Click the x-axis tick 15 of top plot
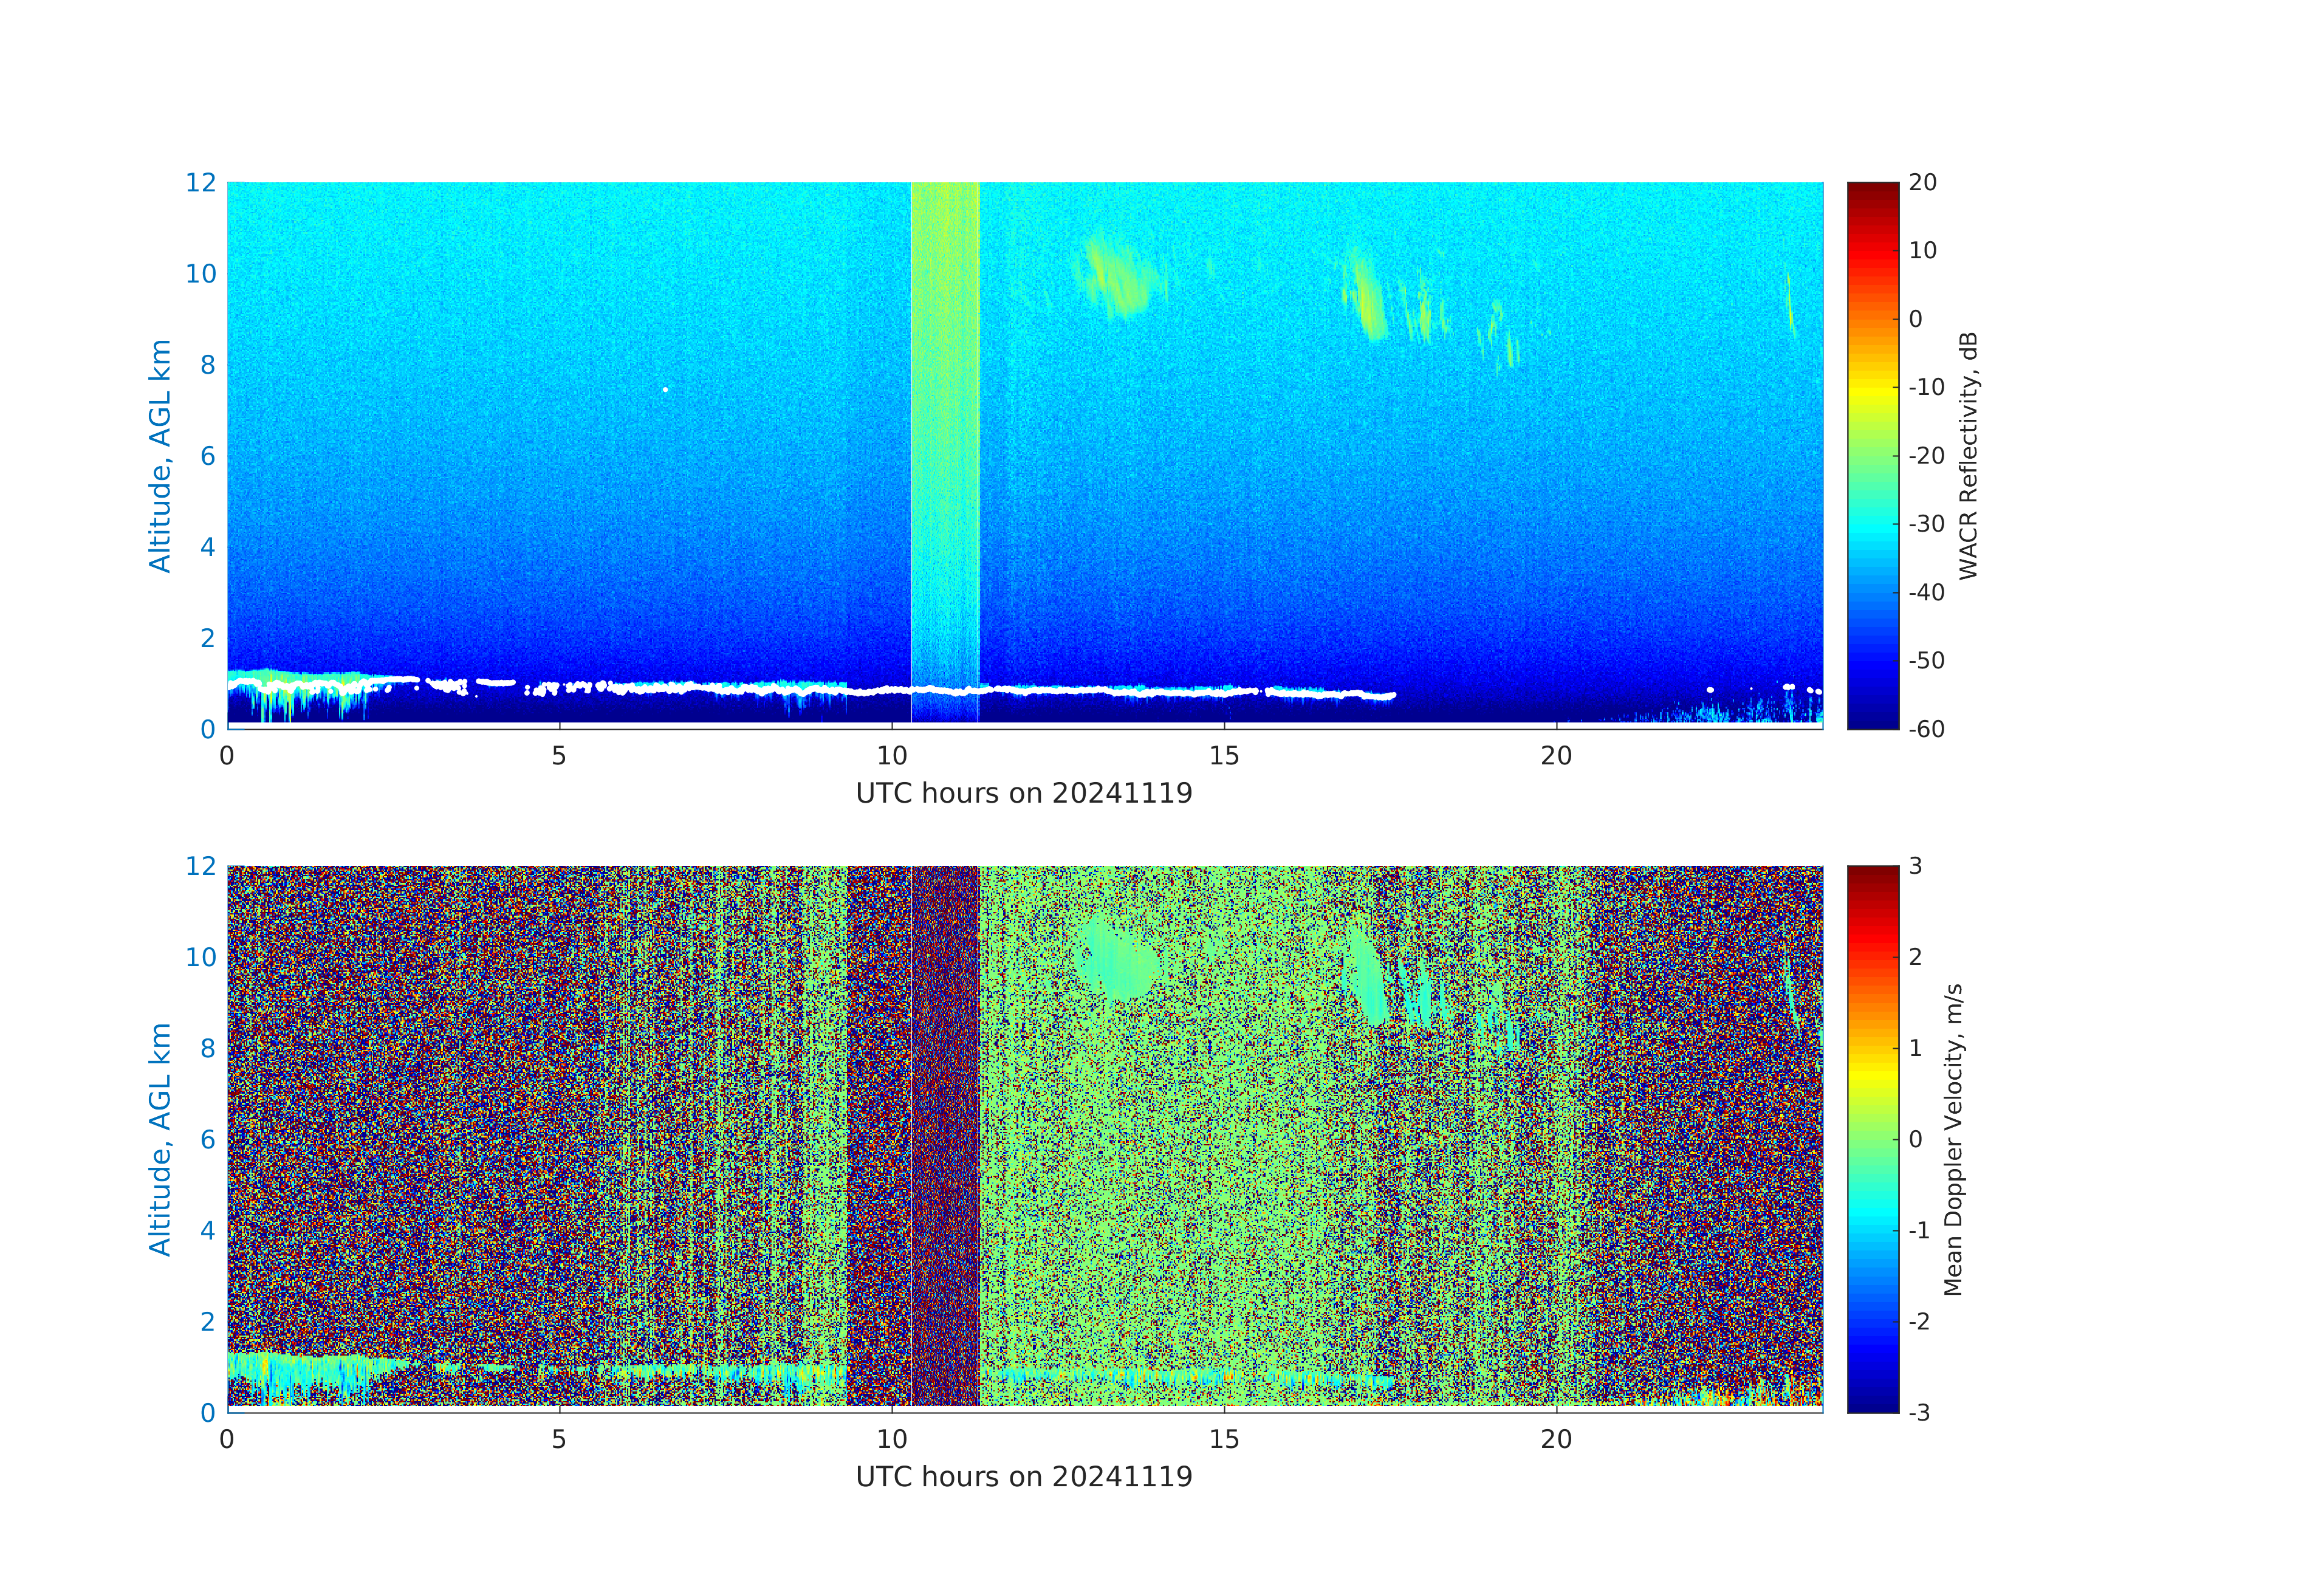The width and height of the screenshot is (2324, 1595). tap(1223, 756)
